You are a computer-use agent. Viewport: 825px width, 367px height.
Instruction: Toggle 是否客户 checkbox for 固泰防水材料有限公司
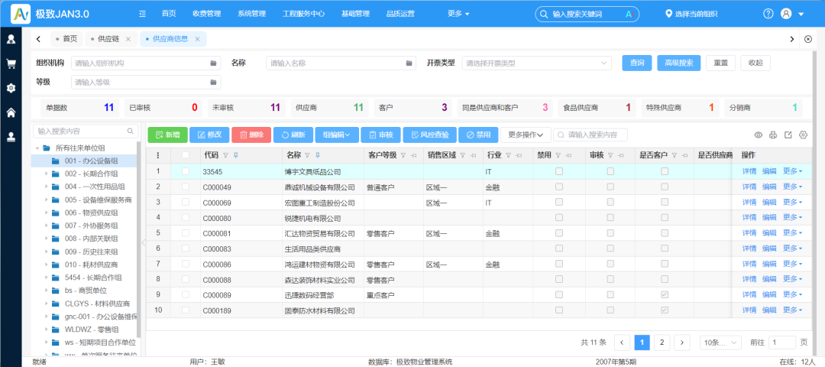[x=665, y=310]
